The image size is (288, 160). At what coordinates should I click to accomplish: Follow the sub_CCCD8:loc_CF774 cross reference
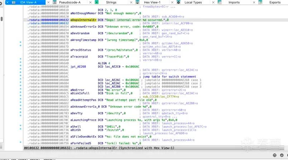point(161,97)
